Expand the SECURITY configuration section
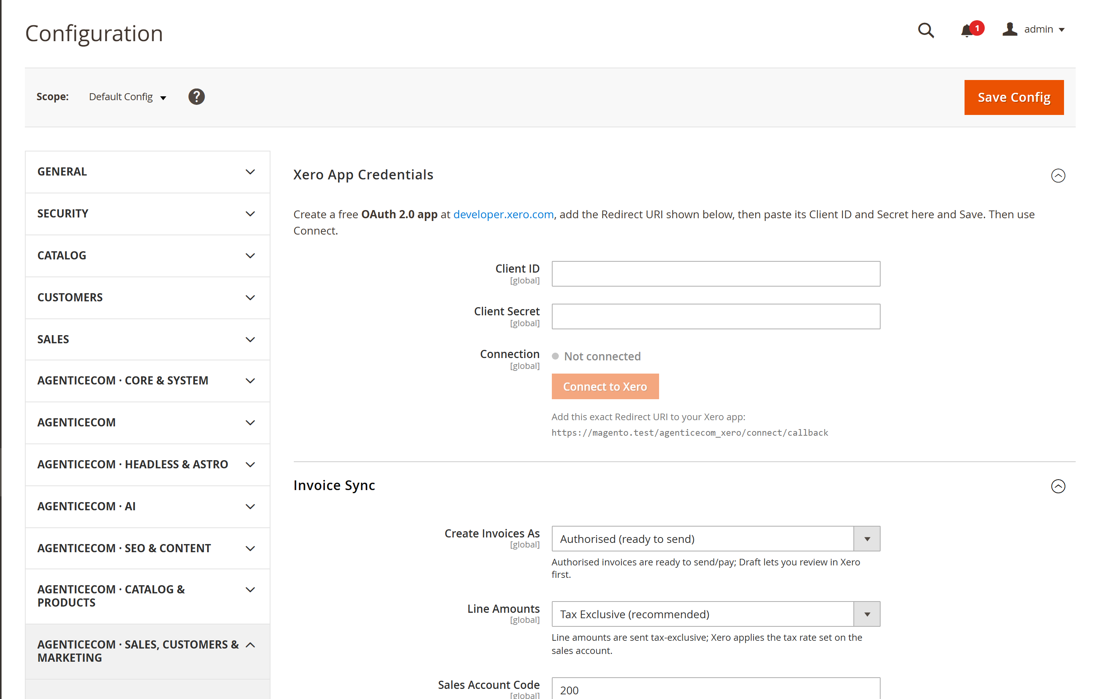 pyautogui.click(x=147, y=214)
